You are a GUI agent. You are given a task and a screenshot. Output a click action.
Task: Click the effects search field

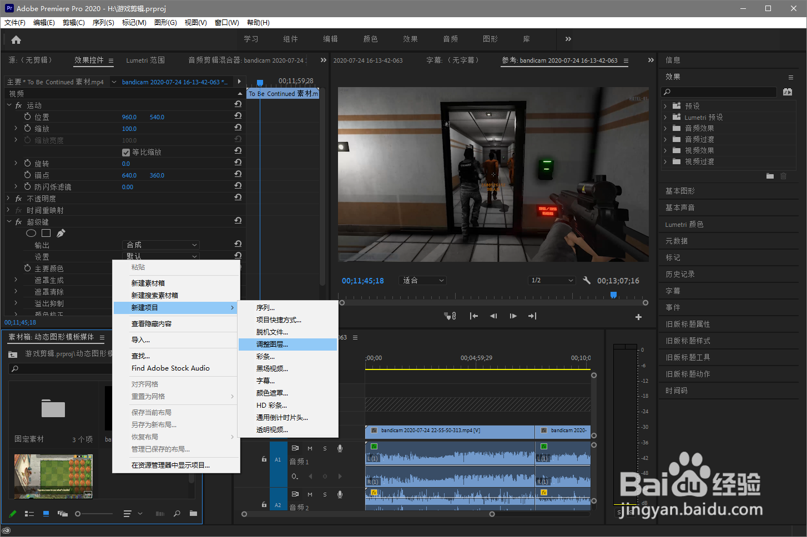(719, 92)
